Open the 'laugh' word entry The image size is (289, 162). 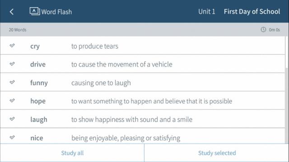pos(143,119)
